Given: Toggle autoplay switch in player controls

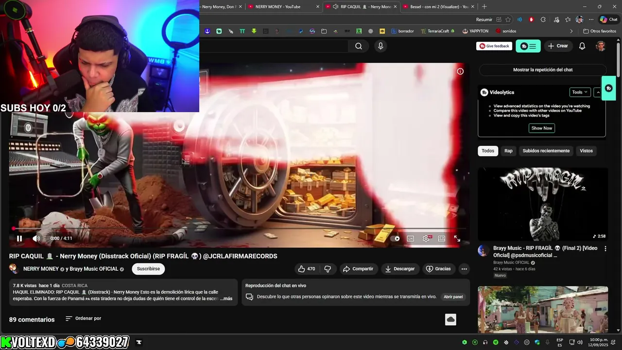Looking at the screenshot, I should [396, 238].
